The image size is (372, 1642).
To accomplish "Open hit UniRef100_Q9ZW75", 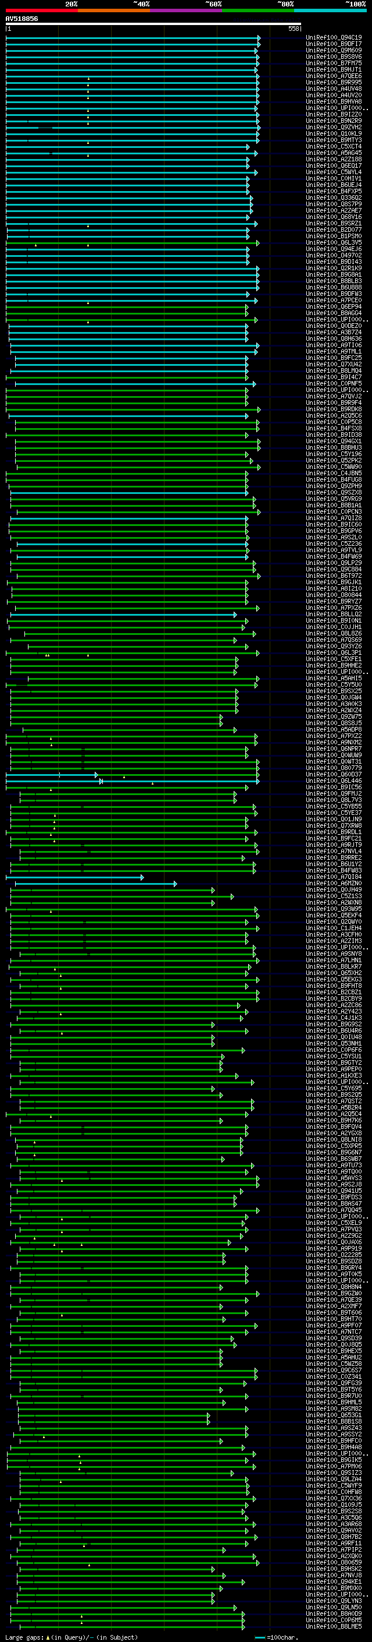I will (x=334, y=716).
